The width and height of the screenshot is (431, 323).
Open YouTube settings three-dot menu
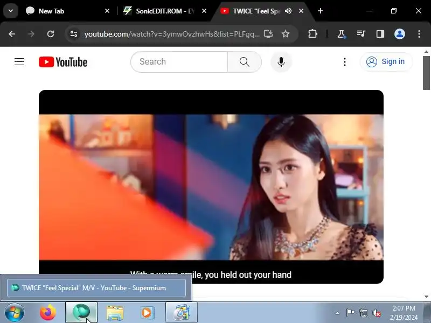tap(344, 62)
